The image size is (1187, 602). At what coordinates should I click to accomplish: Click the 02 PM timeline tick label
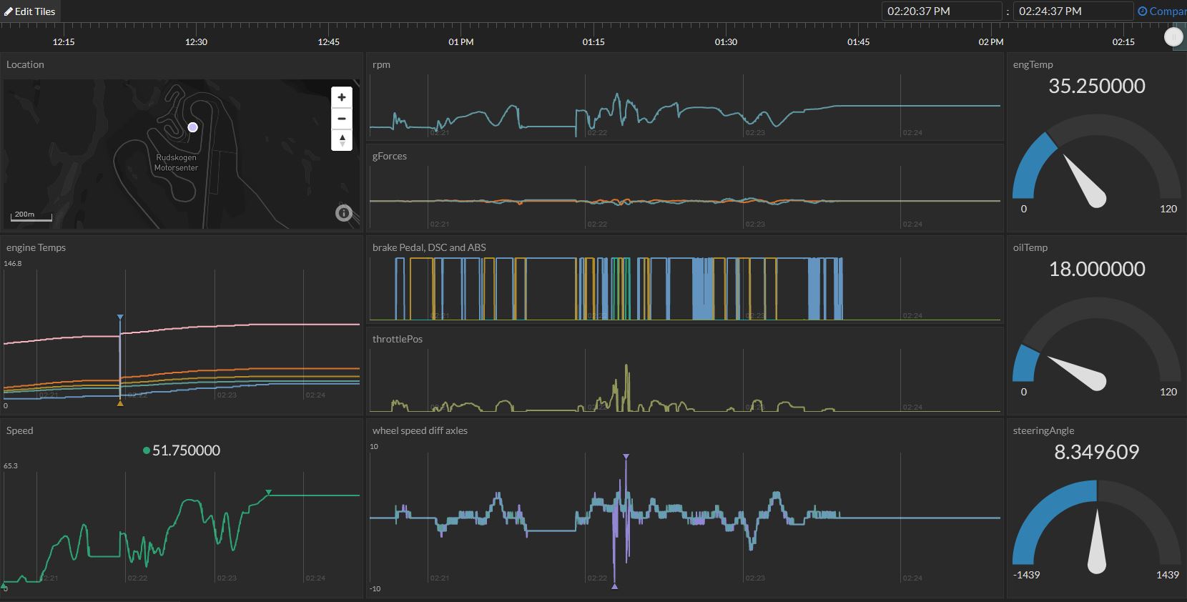pyautogui.click(x=991, y=42)
